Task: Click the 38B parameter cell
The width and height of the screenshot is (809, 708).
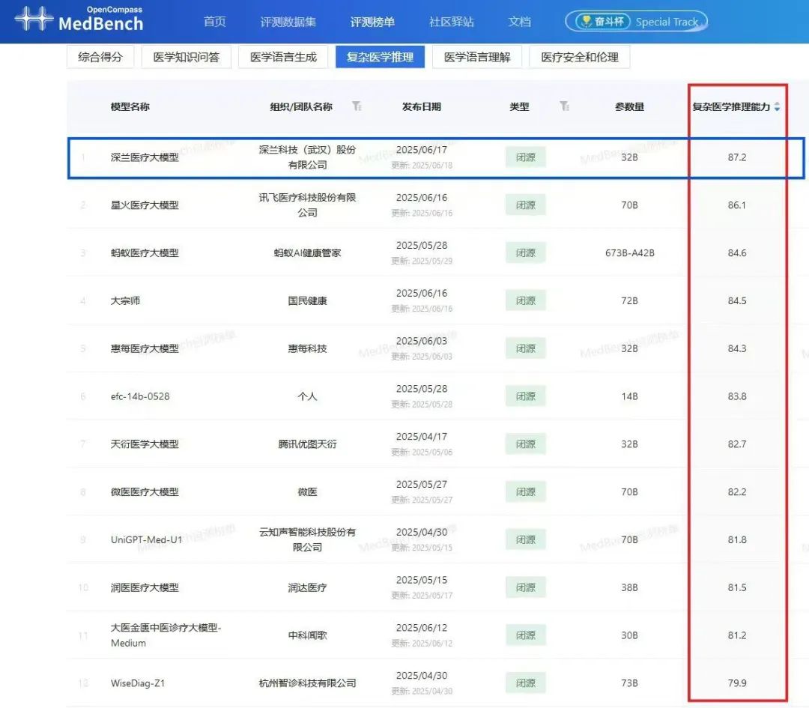Action: click(629, 587)
